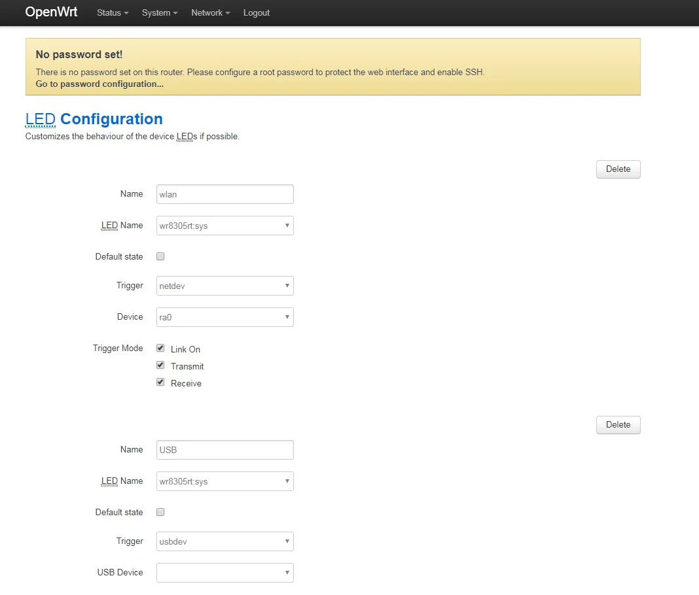Click the OpenWrt brand logo
The image size is (699, 595).
[51, 12]
